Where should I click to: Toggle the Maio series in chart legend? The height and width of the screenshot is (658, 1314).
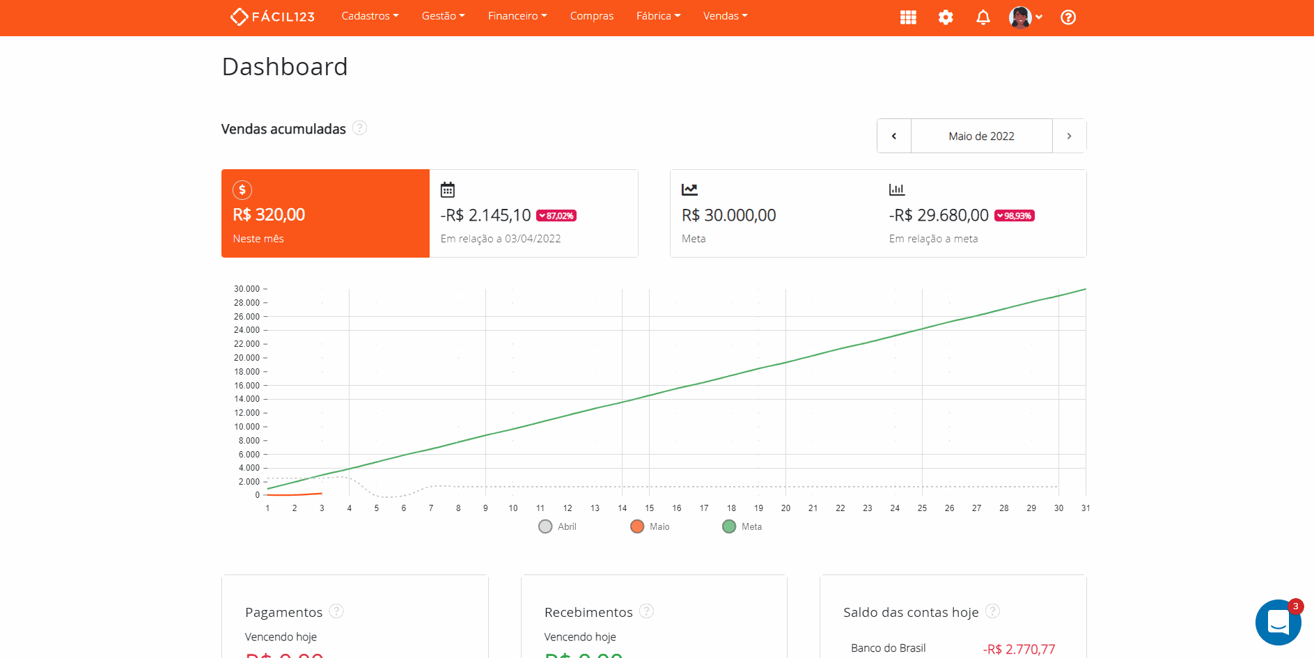click(x=650, y=526)
